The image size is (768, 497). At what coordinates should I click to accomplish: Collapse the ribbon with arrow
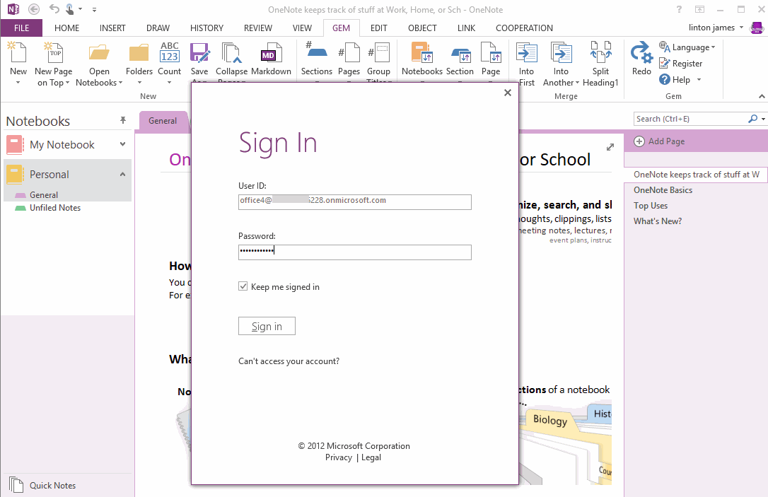[x=762, y=96]
